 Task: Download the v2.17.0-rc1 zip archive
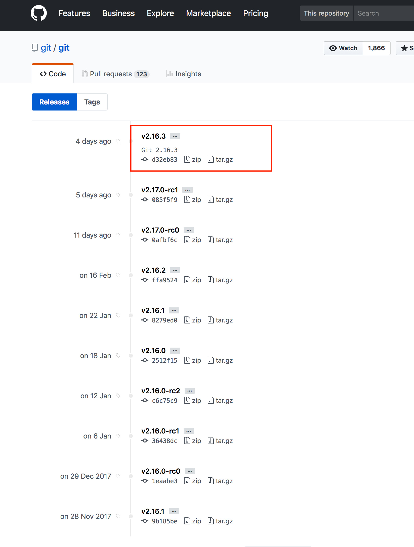tap(193, 200)
